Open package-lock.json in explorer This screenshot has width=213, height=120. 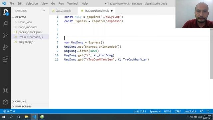click(x=30, y=32)
